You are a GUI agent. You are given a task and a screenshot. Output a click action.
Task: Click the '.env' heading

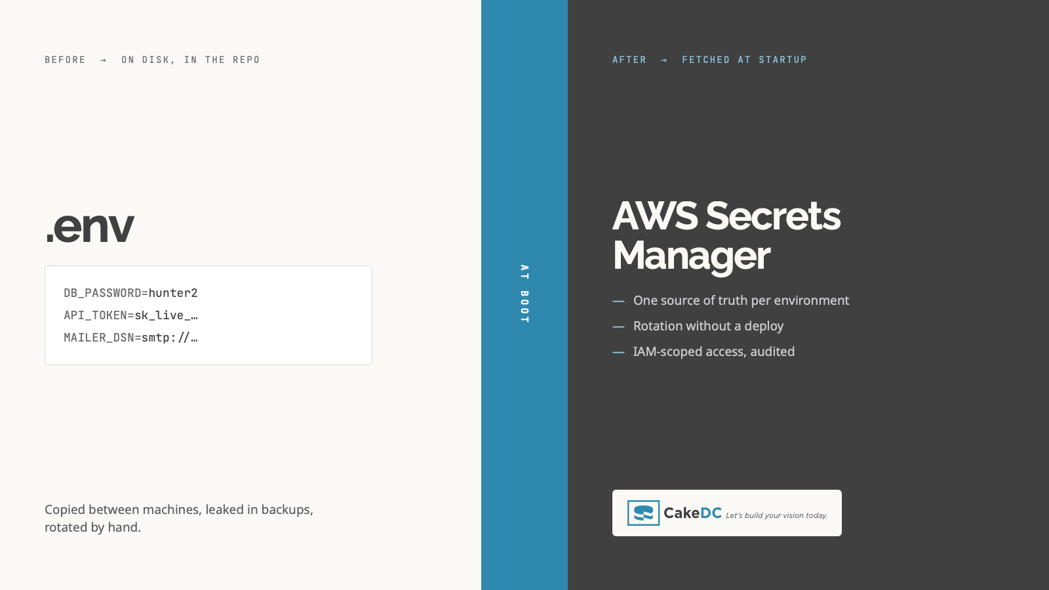(89, 226)
